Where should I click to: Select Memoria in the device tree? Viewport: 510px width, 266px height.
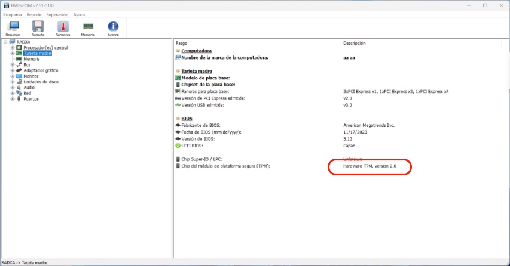click(32, 59)
